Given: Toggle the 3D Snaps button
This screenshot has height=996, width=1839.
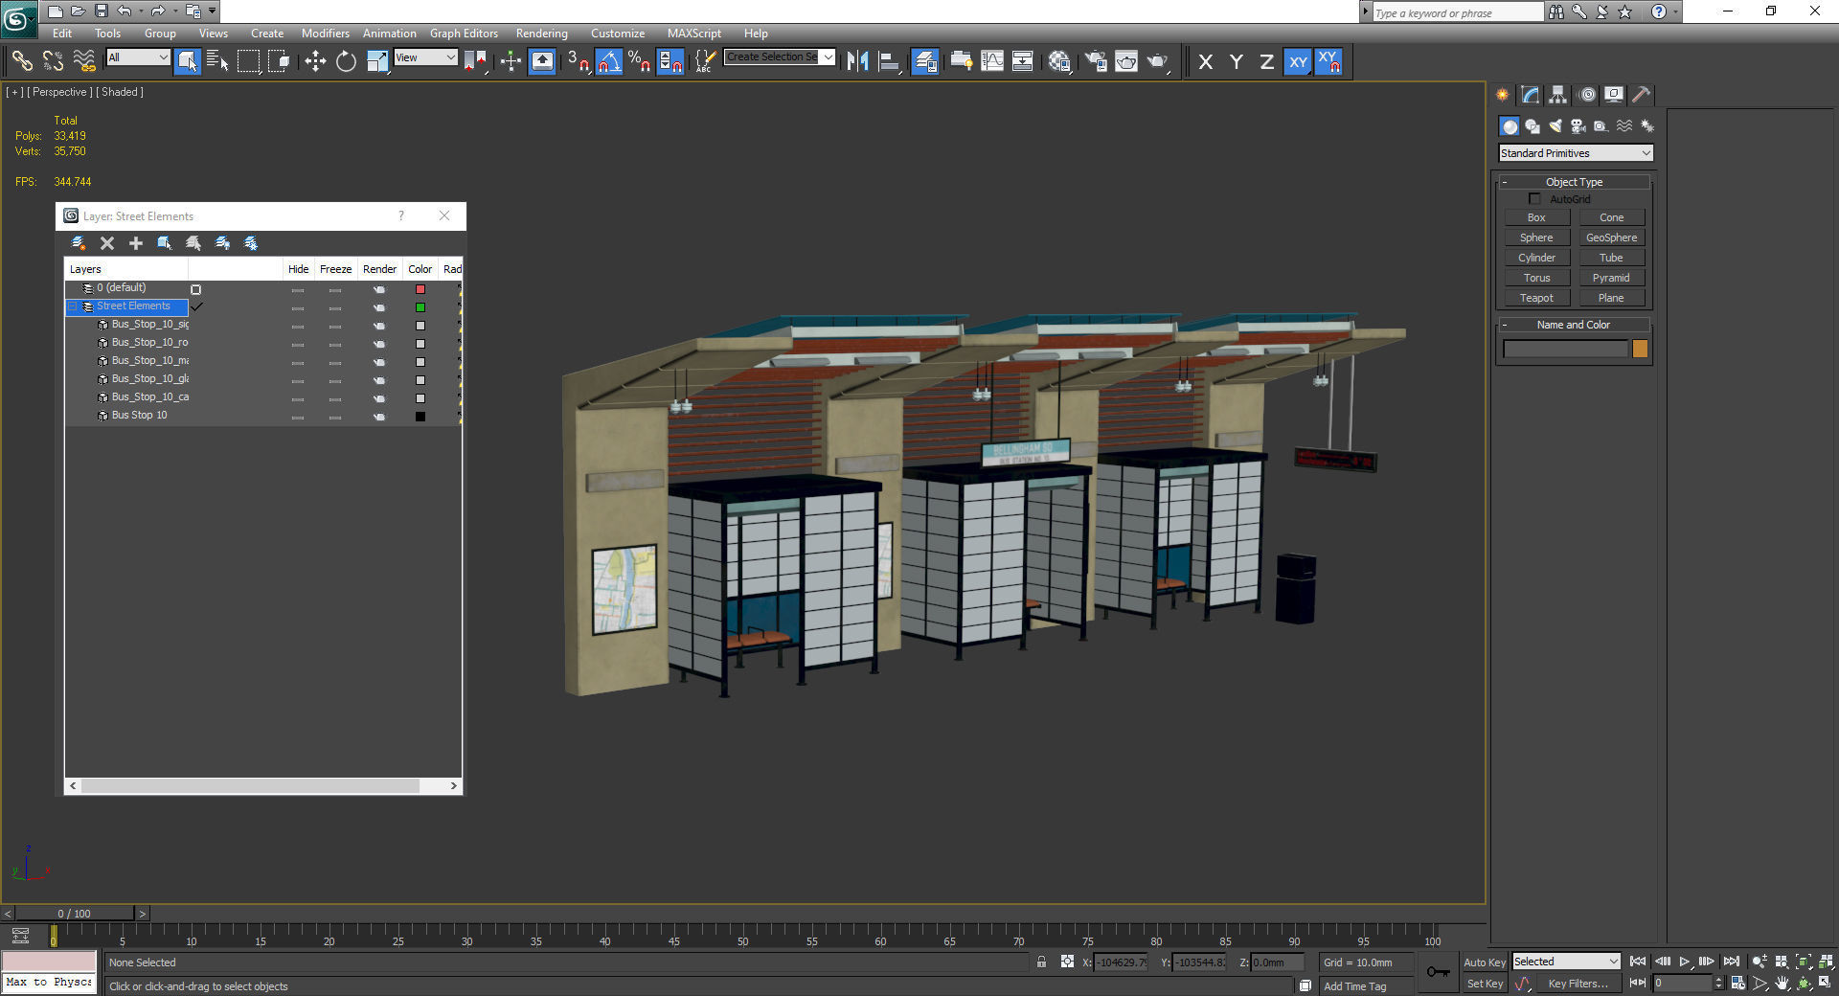Looking at the screenshot, I should [x=579, y=61].
